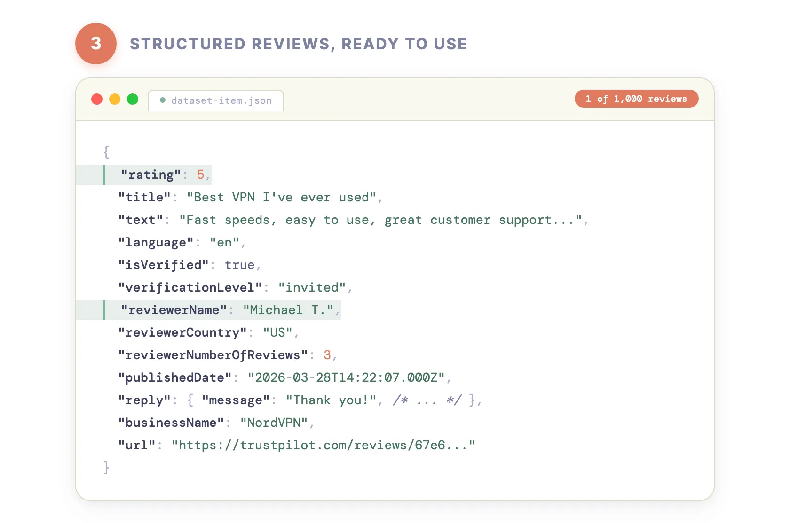Click the closing curly brace of the JSON
This screenshot has height=523, width=790.
[x=106, y=468]
